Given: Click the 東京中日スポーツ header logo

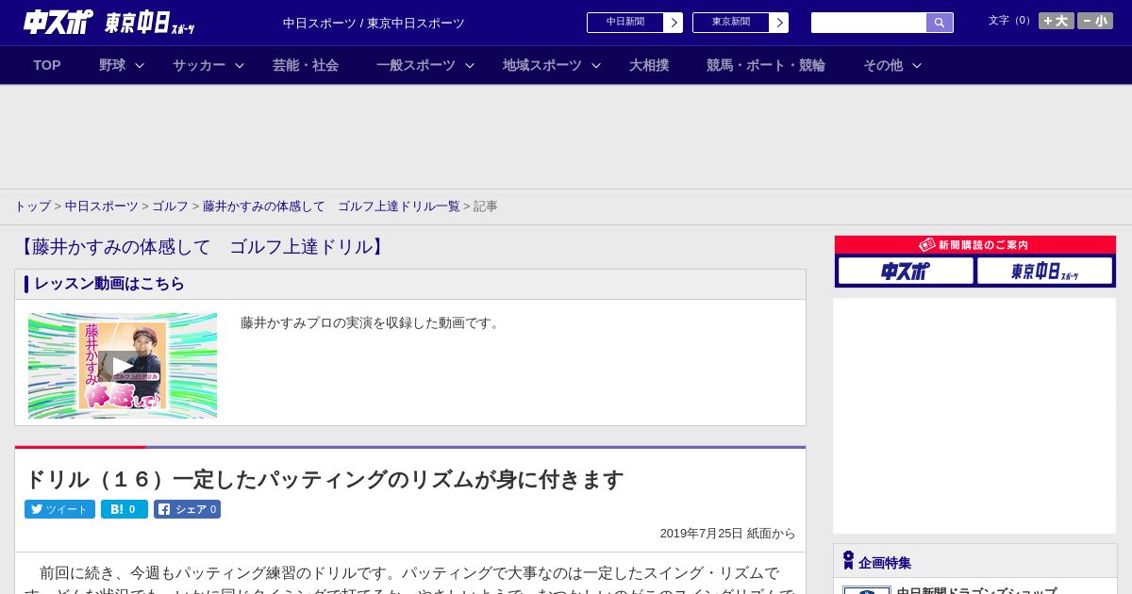Looking at the screenshot, I should click(149, 23).
